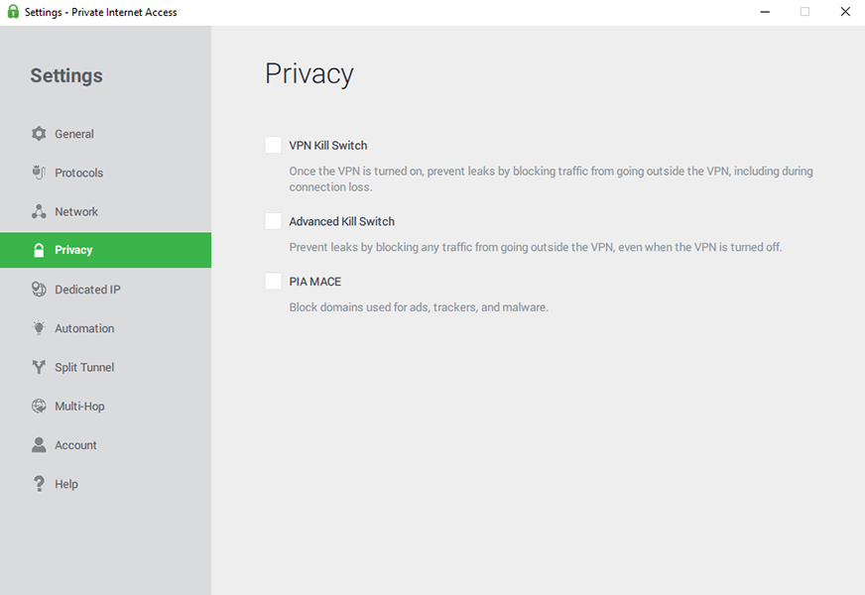Switch to the Network settings tab
The image size is (865, 595).
coord(76,211)
